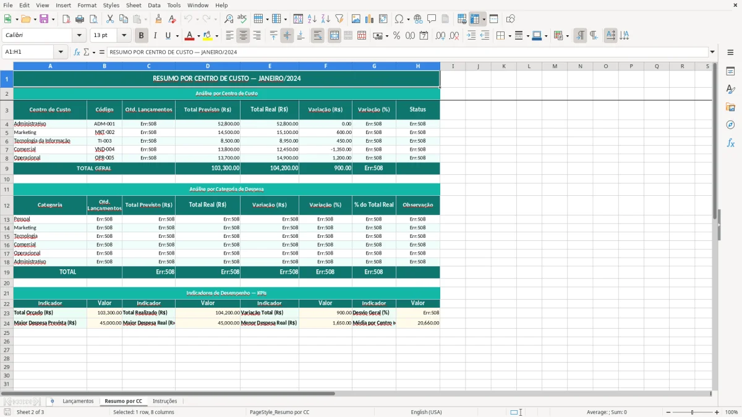The width and height of the screenshot is (742, 417).
Task: Open the Sheet menu
Action: [134, 5]
